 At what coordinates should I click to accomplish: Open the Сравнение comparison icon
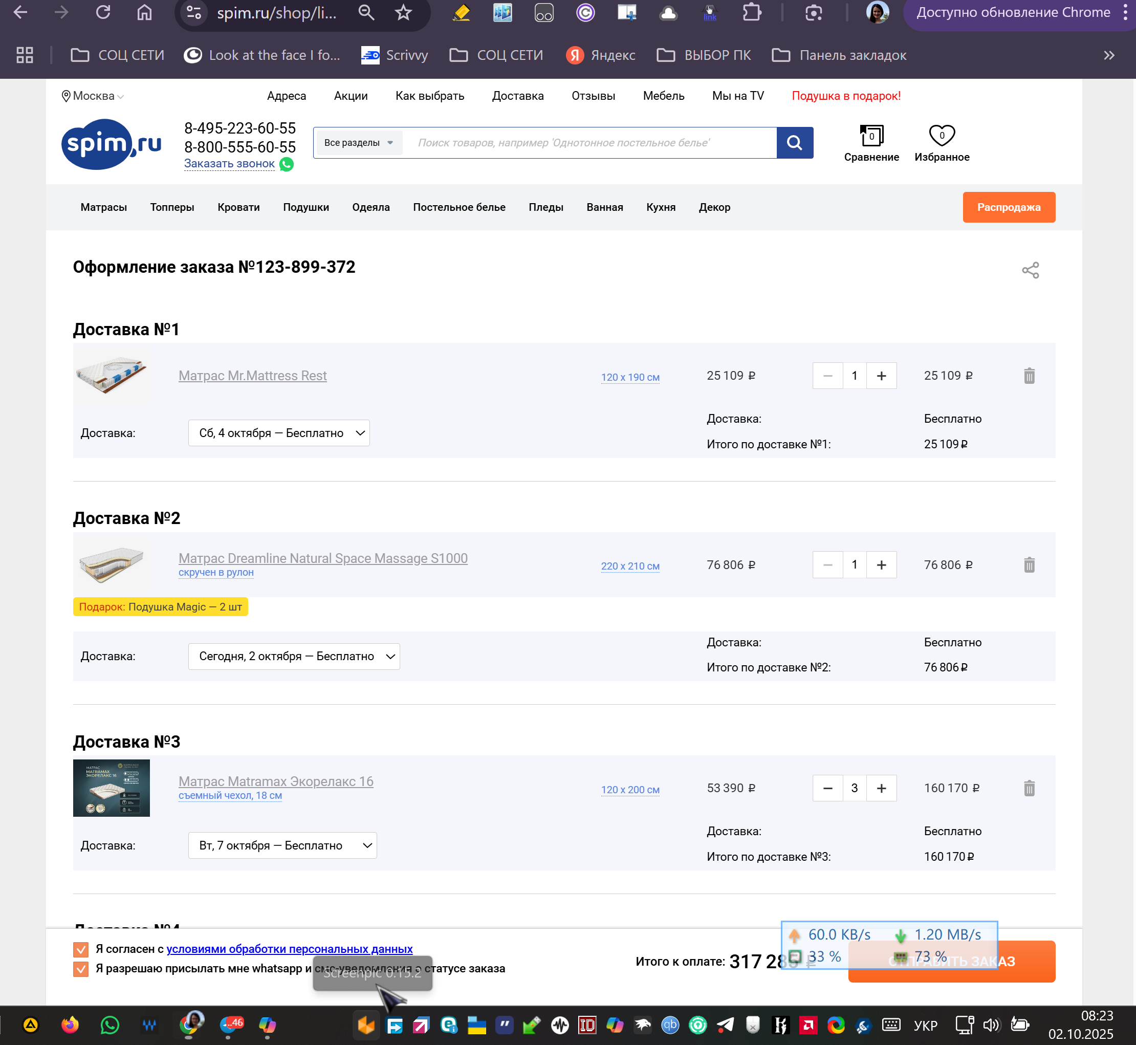871,136
